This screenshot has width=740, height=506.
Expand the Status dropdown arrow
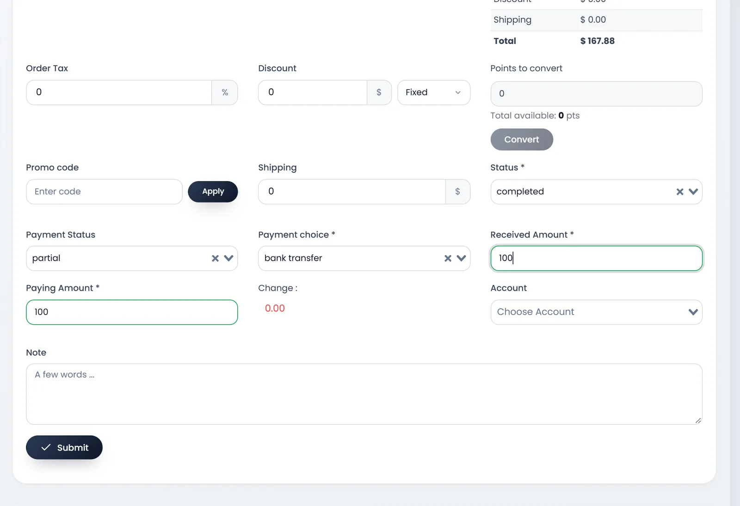click(x=693, y=192)
